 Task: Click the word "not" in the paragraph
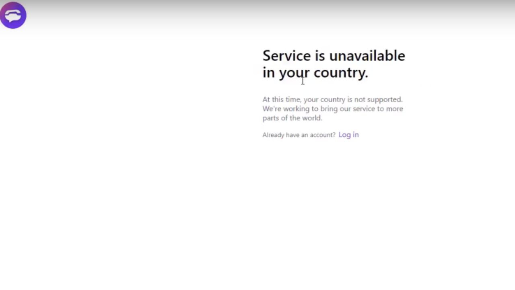359,99
